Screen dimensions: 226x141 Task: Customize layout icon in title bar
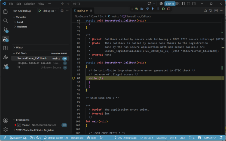178,4
